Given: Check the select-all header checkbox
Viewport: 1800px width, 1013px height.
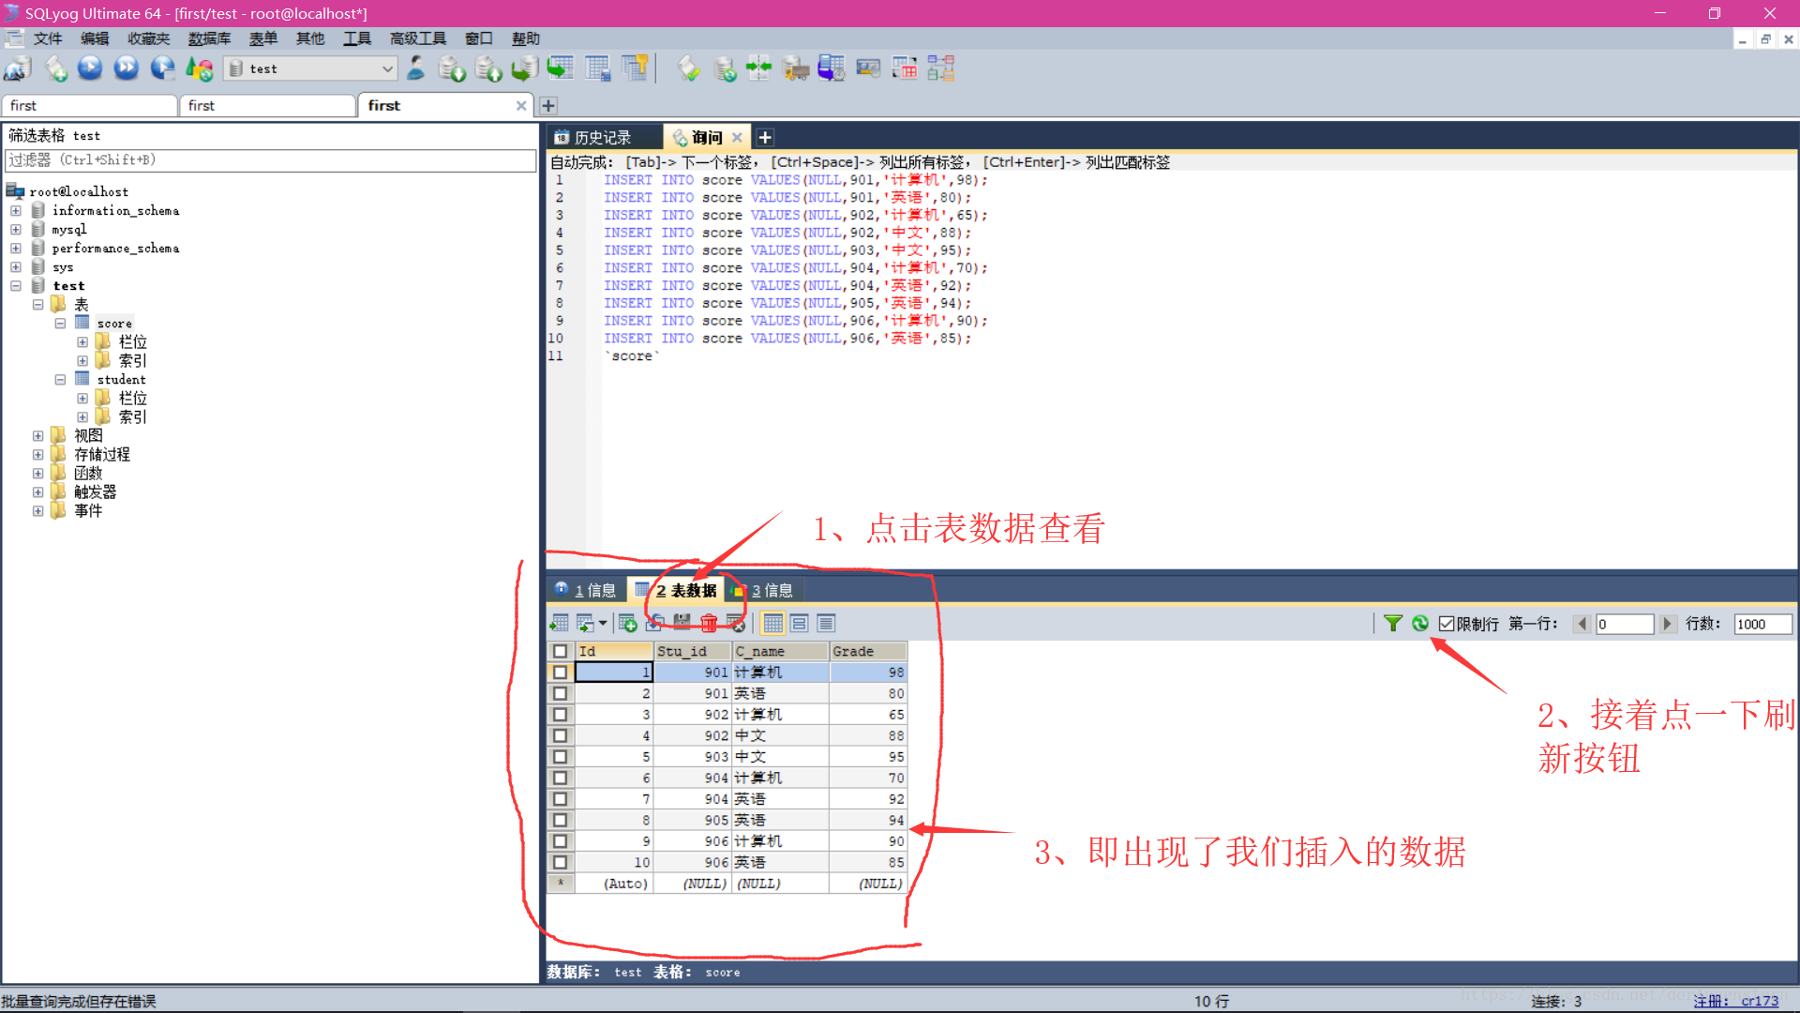Looking at the screenshot, I should click(x=560, y=651).
